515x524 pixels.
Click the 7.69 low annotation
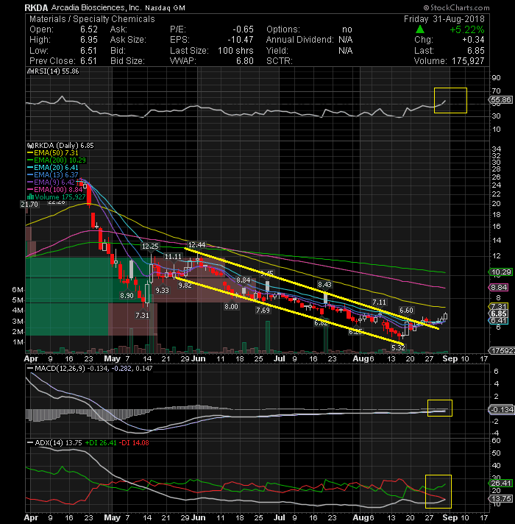click(263, 311)
